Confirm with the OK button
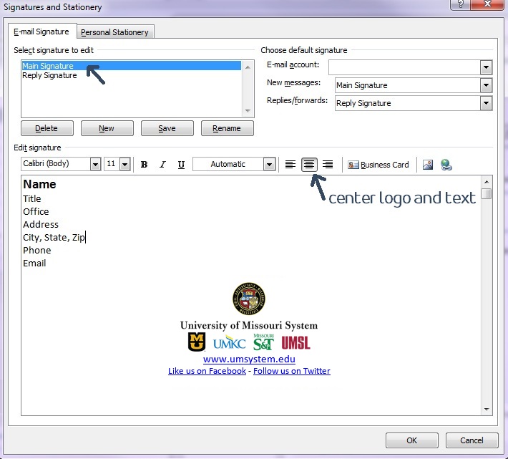Viewport: 508px width, 459px height. coord(412,440)
